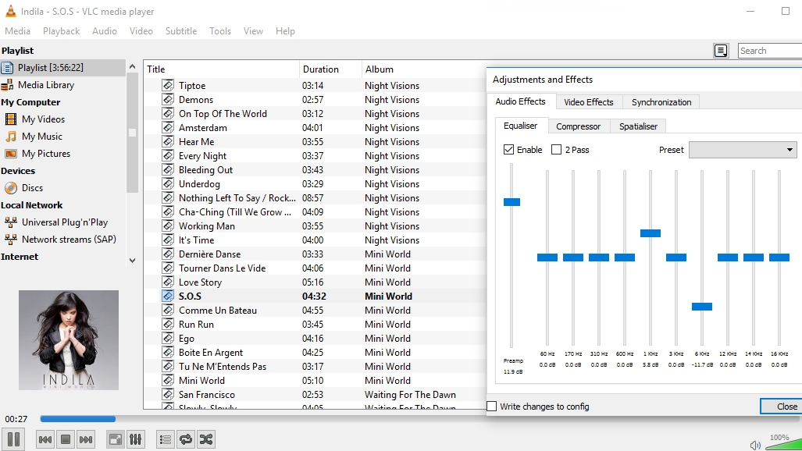The width and height of the screenshot is (802, 451).
Task: Check the 2 Pass checkbox
Action: [x=557, y=149]
